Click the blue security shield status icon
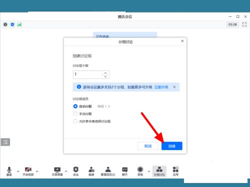The height and width of the screenshot is (187, 250). [x=12, y=24]
